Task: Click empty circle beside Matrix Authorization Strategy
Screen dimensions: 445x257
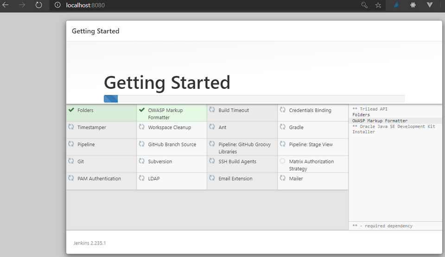Action: 282,161
